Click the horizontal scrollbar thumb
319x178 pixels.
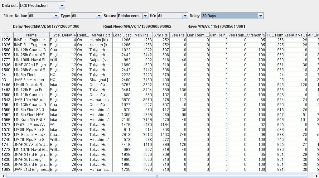coord(157,176)
